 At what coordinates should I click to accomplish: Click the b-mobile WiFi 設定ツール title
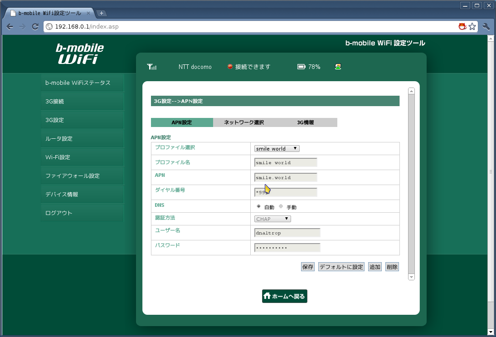tap(385, 43)
